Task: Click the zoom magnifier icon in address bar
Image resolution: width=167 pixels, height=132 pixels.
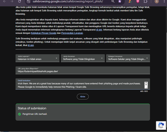Action: [113, 1]
